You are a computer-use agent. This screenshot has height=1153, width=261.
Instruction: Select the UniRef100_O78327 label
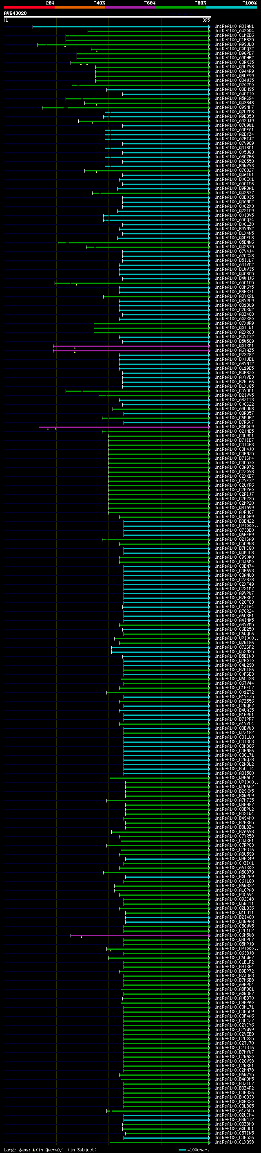click(x=234, y=171)
